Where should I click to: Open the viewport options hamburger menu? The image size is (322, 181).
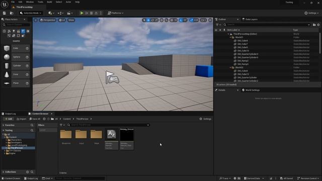click(36, 20)
